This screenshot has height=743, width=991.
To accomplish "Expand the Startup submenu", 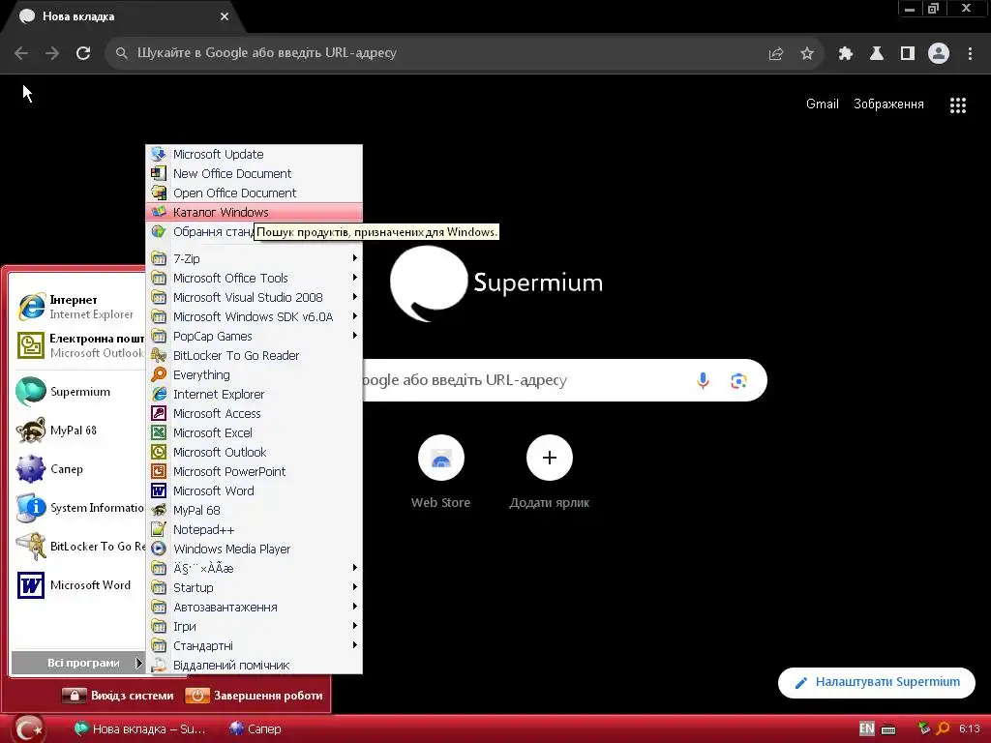I will click(255, 587).
